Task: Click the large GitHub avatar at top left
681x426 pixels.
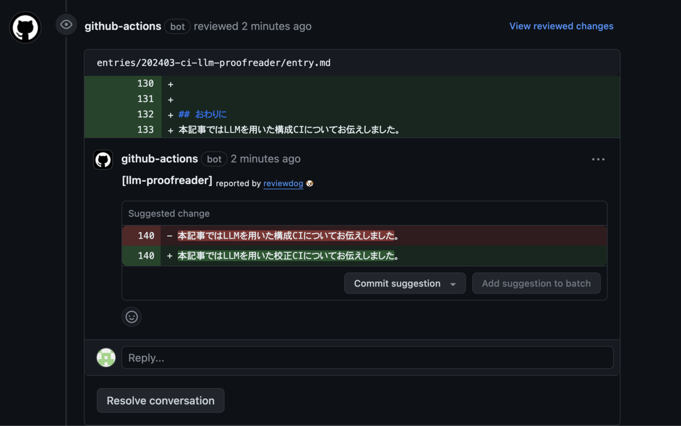Action: coord(25,27)
